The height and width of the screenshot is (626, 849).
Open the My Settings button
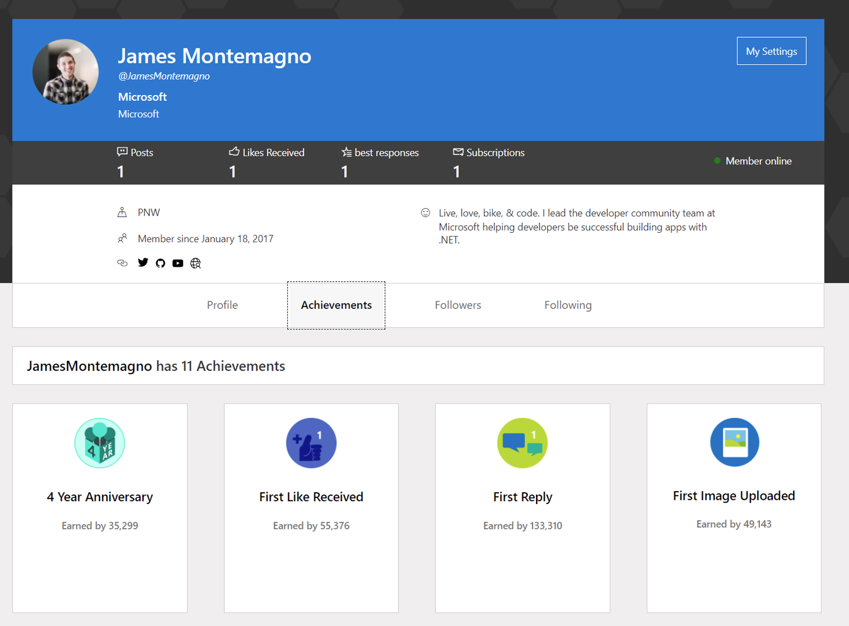(771, 51)
